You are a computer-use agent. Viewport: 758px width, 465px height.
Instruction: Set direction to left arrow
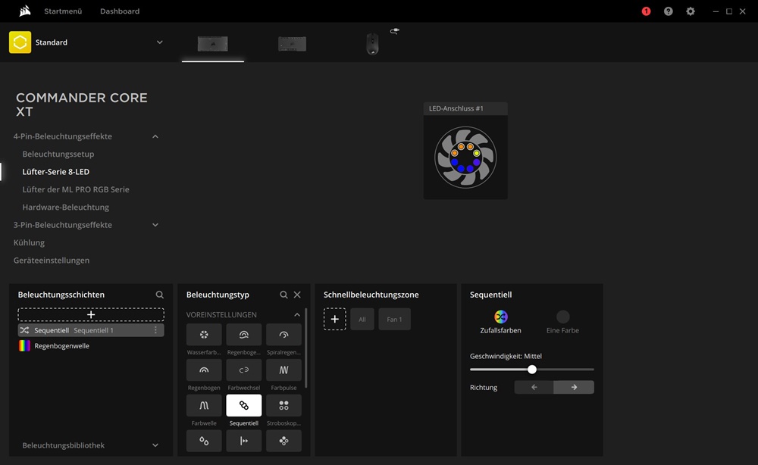[534, 387]
